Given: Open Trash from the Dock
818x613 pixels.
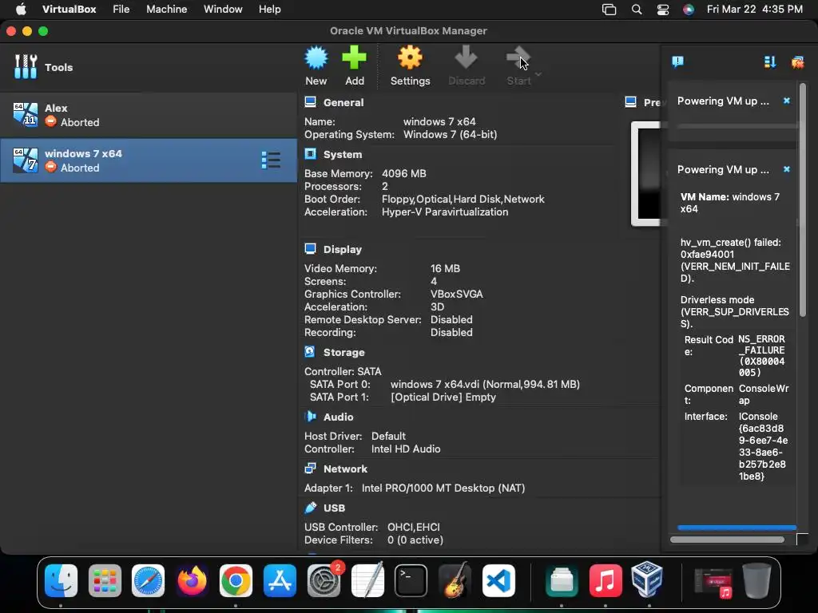Looking at the screenshot, I should [756, 580].
